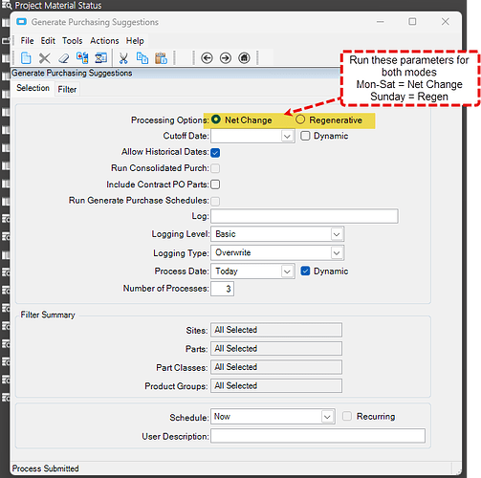Screen dimensions: 481x478
Task: Uncheck Allow Historical Dates checkbox
Action: [215, 152]
